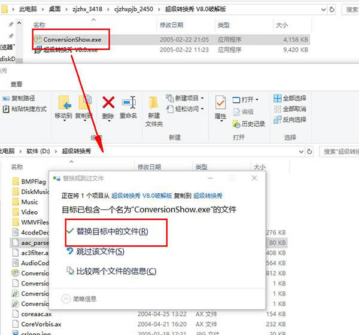Open the BMPFlag folder

coord(33,181)
